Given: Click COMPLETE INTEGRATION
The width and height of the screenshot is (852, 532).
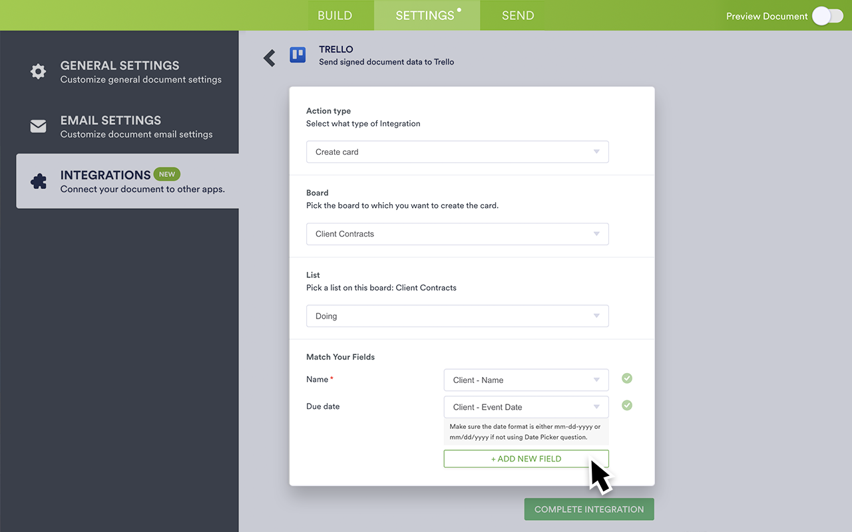Looking at the screenshot, I should click(x=588, y=509).
